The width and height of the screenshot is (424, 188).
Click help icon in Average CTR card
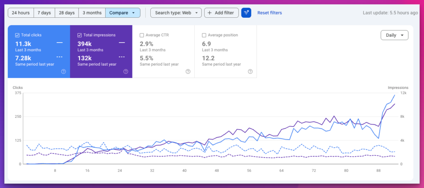pyautogui.click(x=188, y=71)
